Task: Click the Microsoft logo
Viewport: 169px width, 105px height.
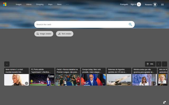Action: pos(5,4)
